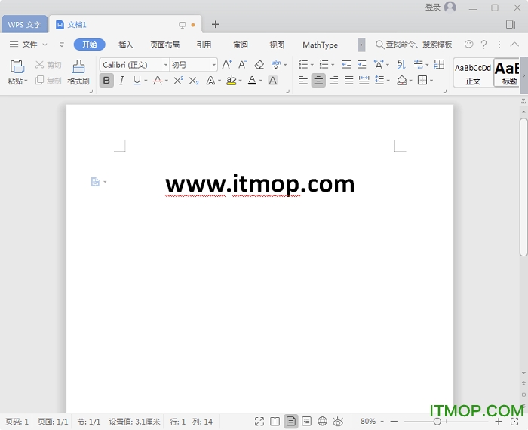This screenshot has height=430, width=528.
Task: Click the yellow highlight color swatch
Action: (x=232, y=81)
